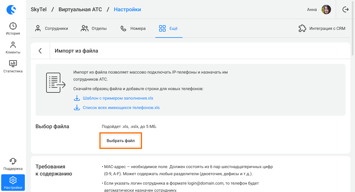Go back using the left chevron
Image resolution: width=355 pixels, height=192 pixels.
pos(40,51)
